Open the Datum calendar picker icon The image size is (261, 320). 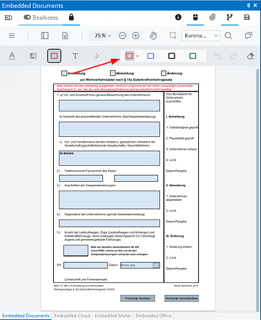pyautogui.click(x=156, y=265)
